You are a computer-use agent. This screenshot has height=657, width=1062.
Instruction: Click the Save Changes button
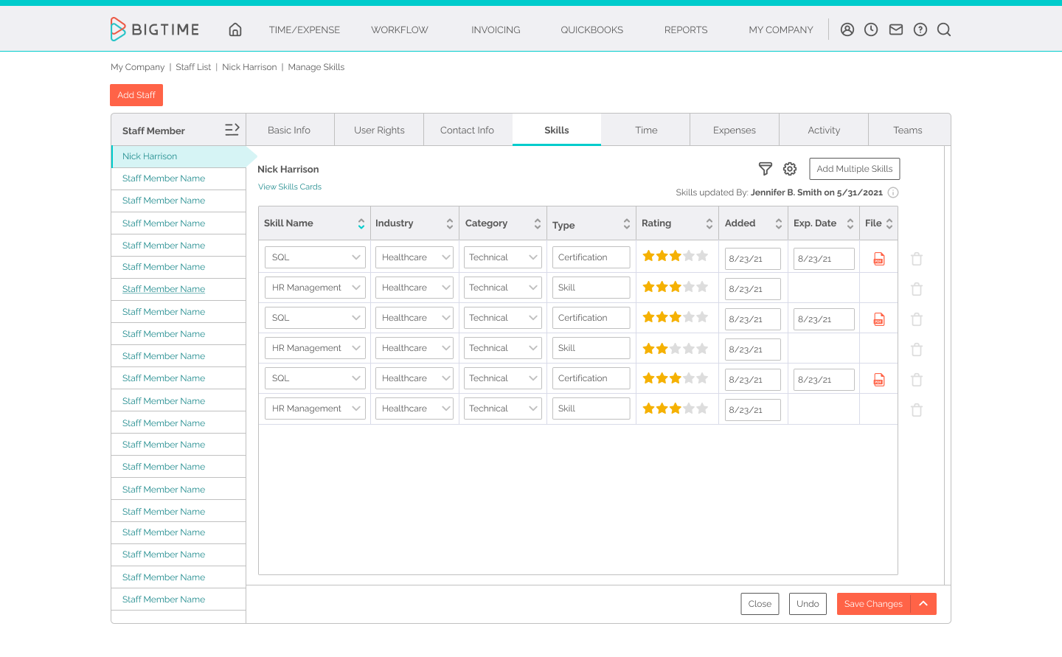[873, 604]
